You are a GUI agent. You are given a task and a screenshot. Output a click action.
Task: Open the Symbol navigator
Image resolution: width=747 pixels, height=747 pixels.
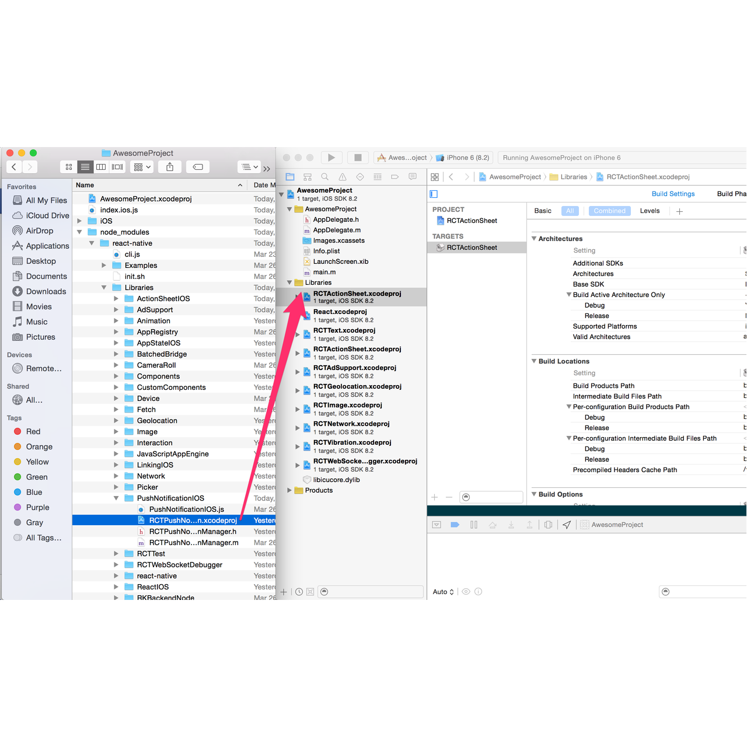coord(308,176)
